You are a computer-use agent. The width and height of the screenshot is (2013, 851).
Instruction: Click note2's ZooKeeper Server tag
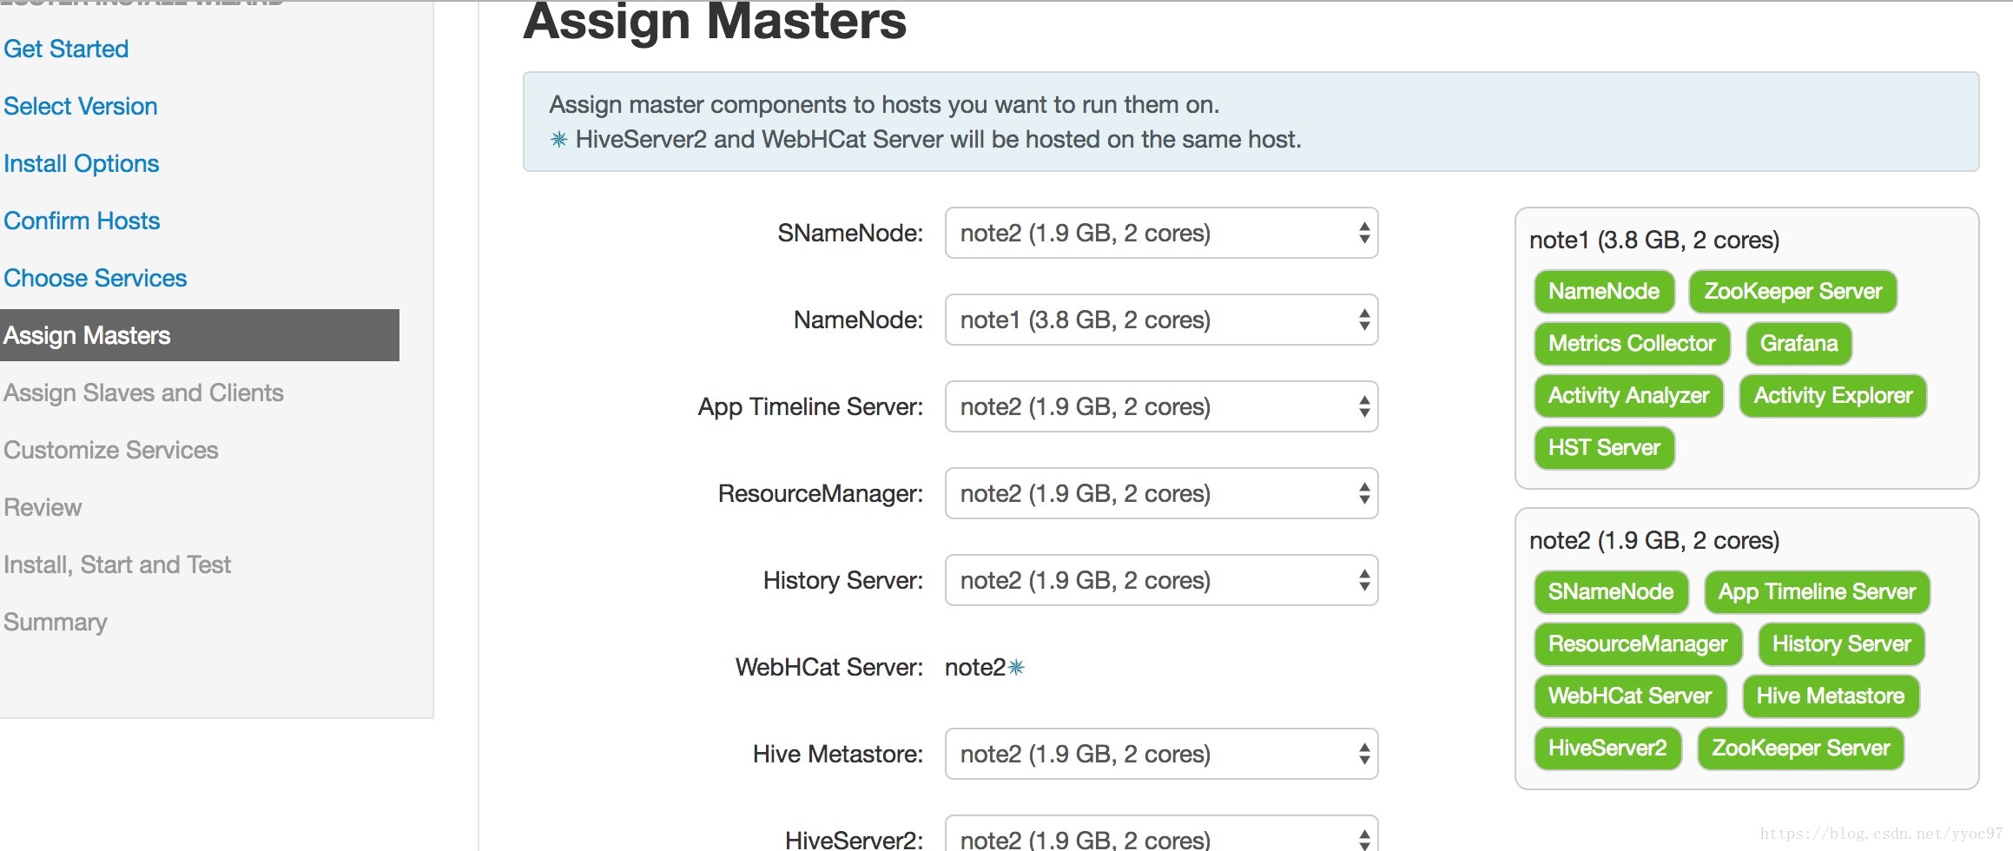1800,749
